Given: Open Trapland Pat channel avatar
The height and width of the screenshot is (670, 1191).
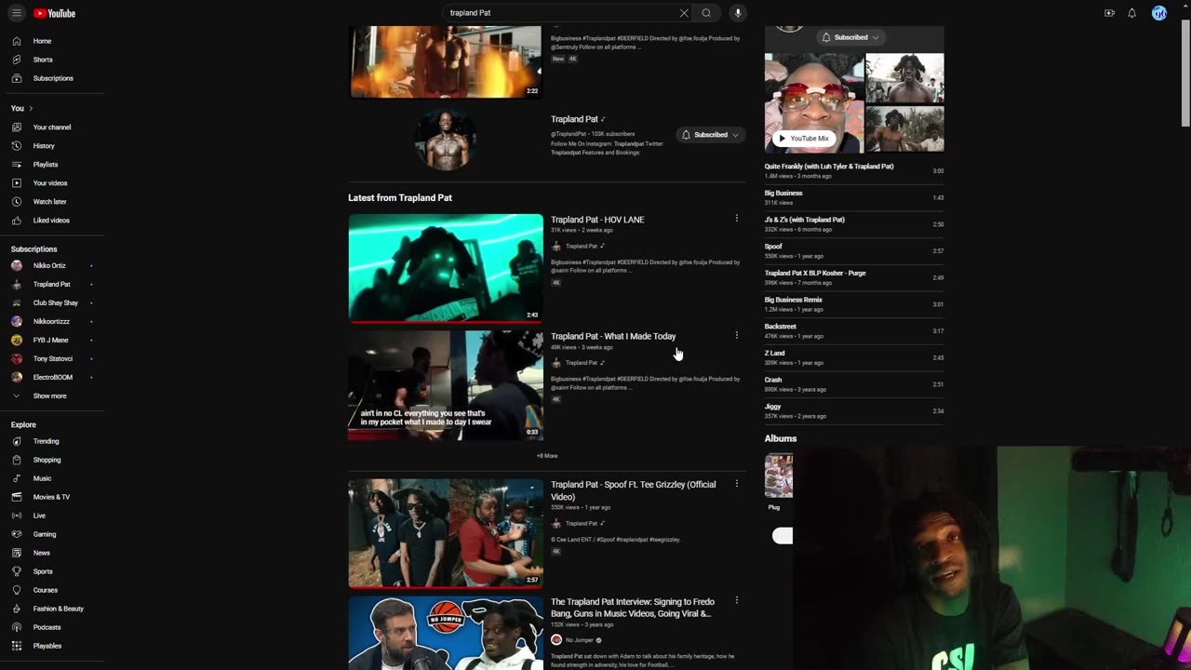Looking at the screenshot, I should [446, 139].
